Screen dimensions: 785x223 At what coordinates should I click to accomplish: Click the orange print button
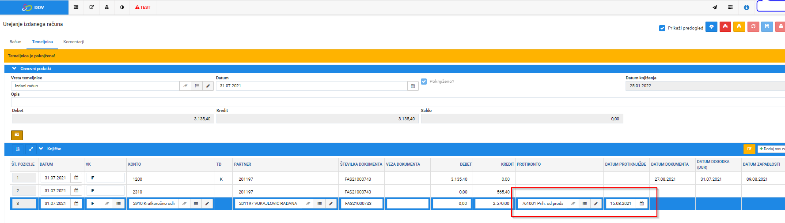739,27
